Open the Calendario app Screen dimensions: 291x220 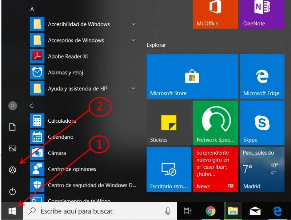coord(83,137)
